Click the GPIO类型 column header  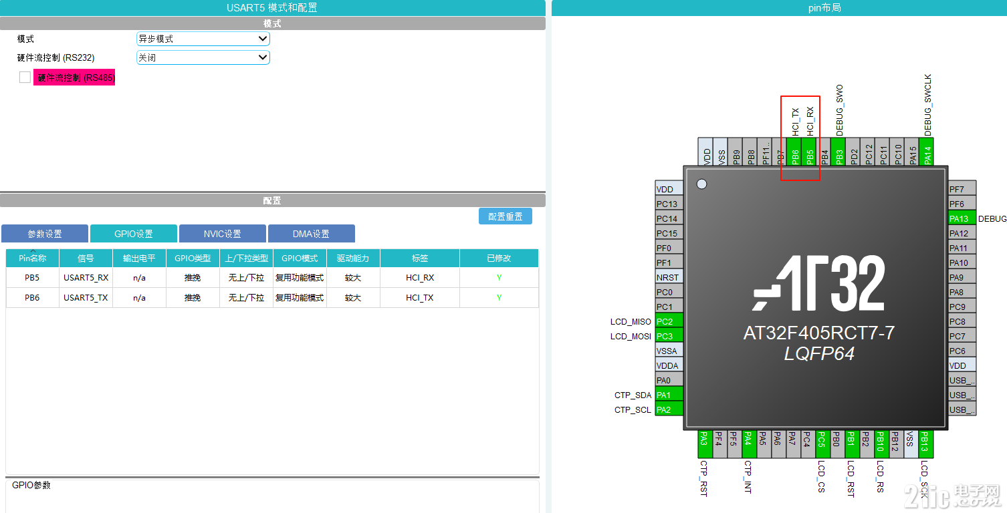(x=193, y=258)
